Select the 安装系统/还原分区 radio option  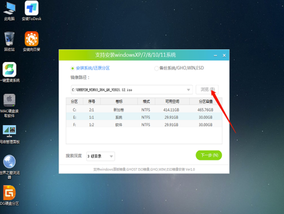pos(90,68)
